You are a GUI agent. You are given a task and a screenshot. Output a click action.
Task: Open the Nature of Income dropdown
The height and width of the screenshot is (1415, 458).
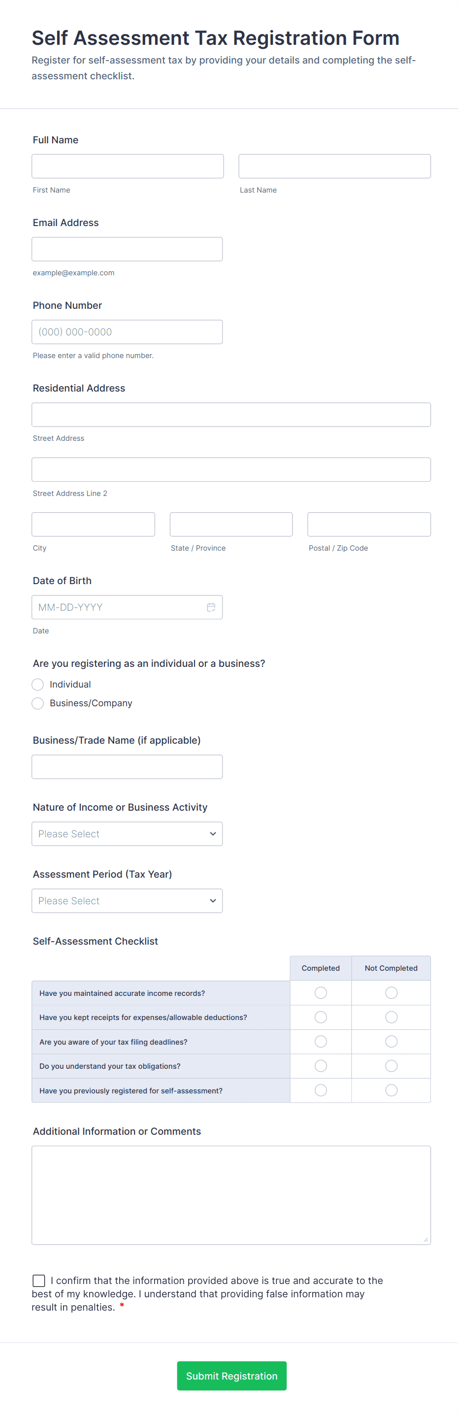click(127, 834)
